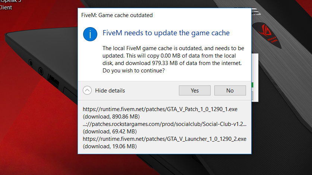Select the GTA_V_Launcher_1_0_1290_2.exe URL line

click(164, 139)
